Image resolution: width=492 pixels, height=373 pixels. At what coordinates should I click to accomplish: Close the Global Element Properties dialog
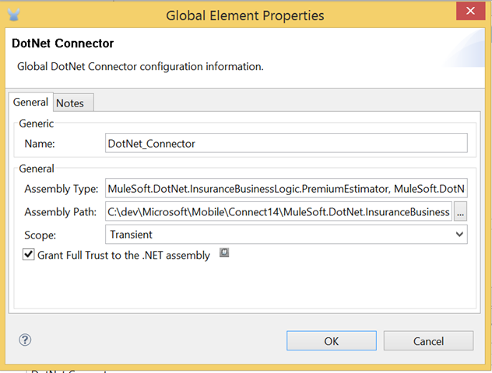(469, 13)
